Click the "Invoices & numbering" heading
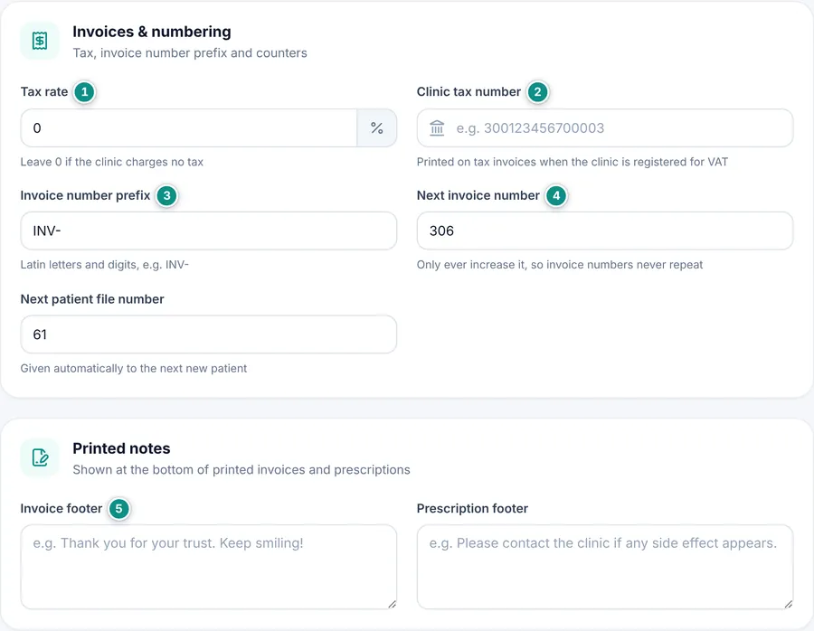Image resolution: width=814 pixels, height=631 pixels. tap(152, 32)
